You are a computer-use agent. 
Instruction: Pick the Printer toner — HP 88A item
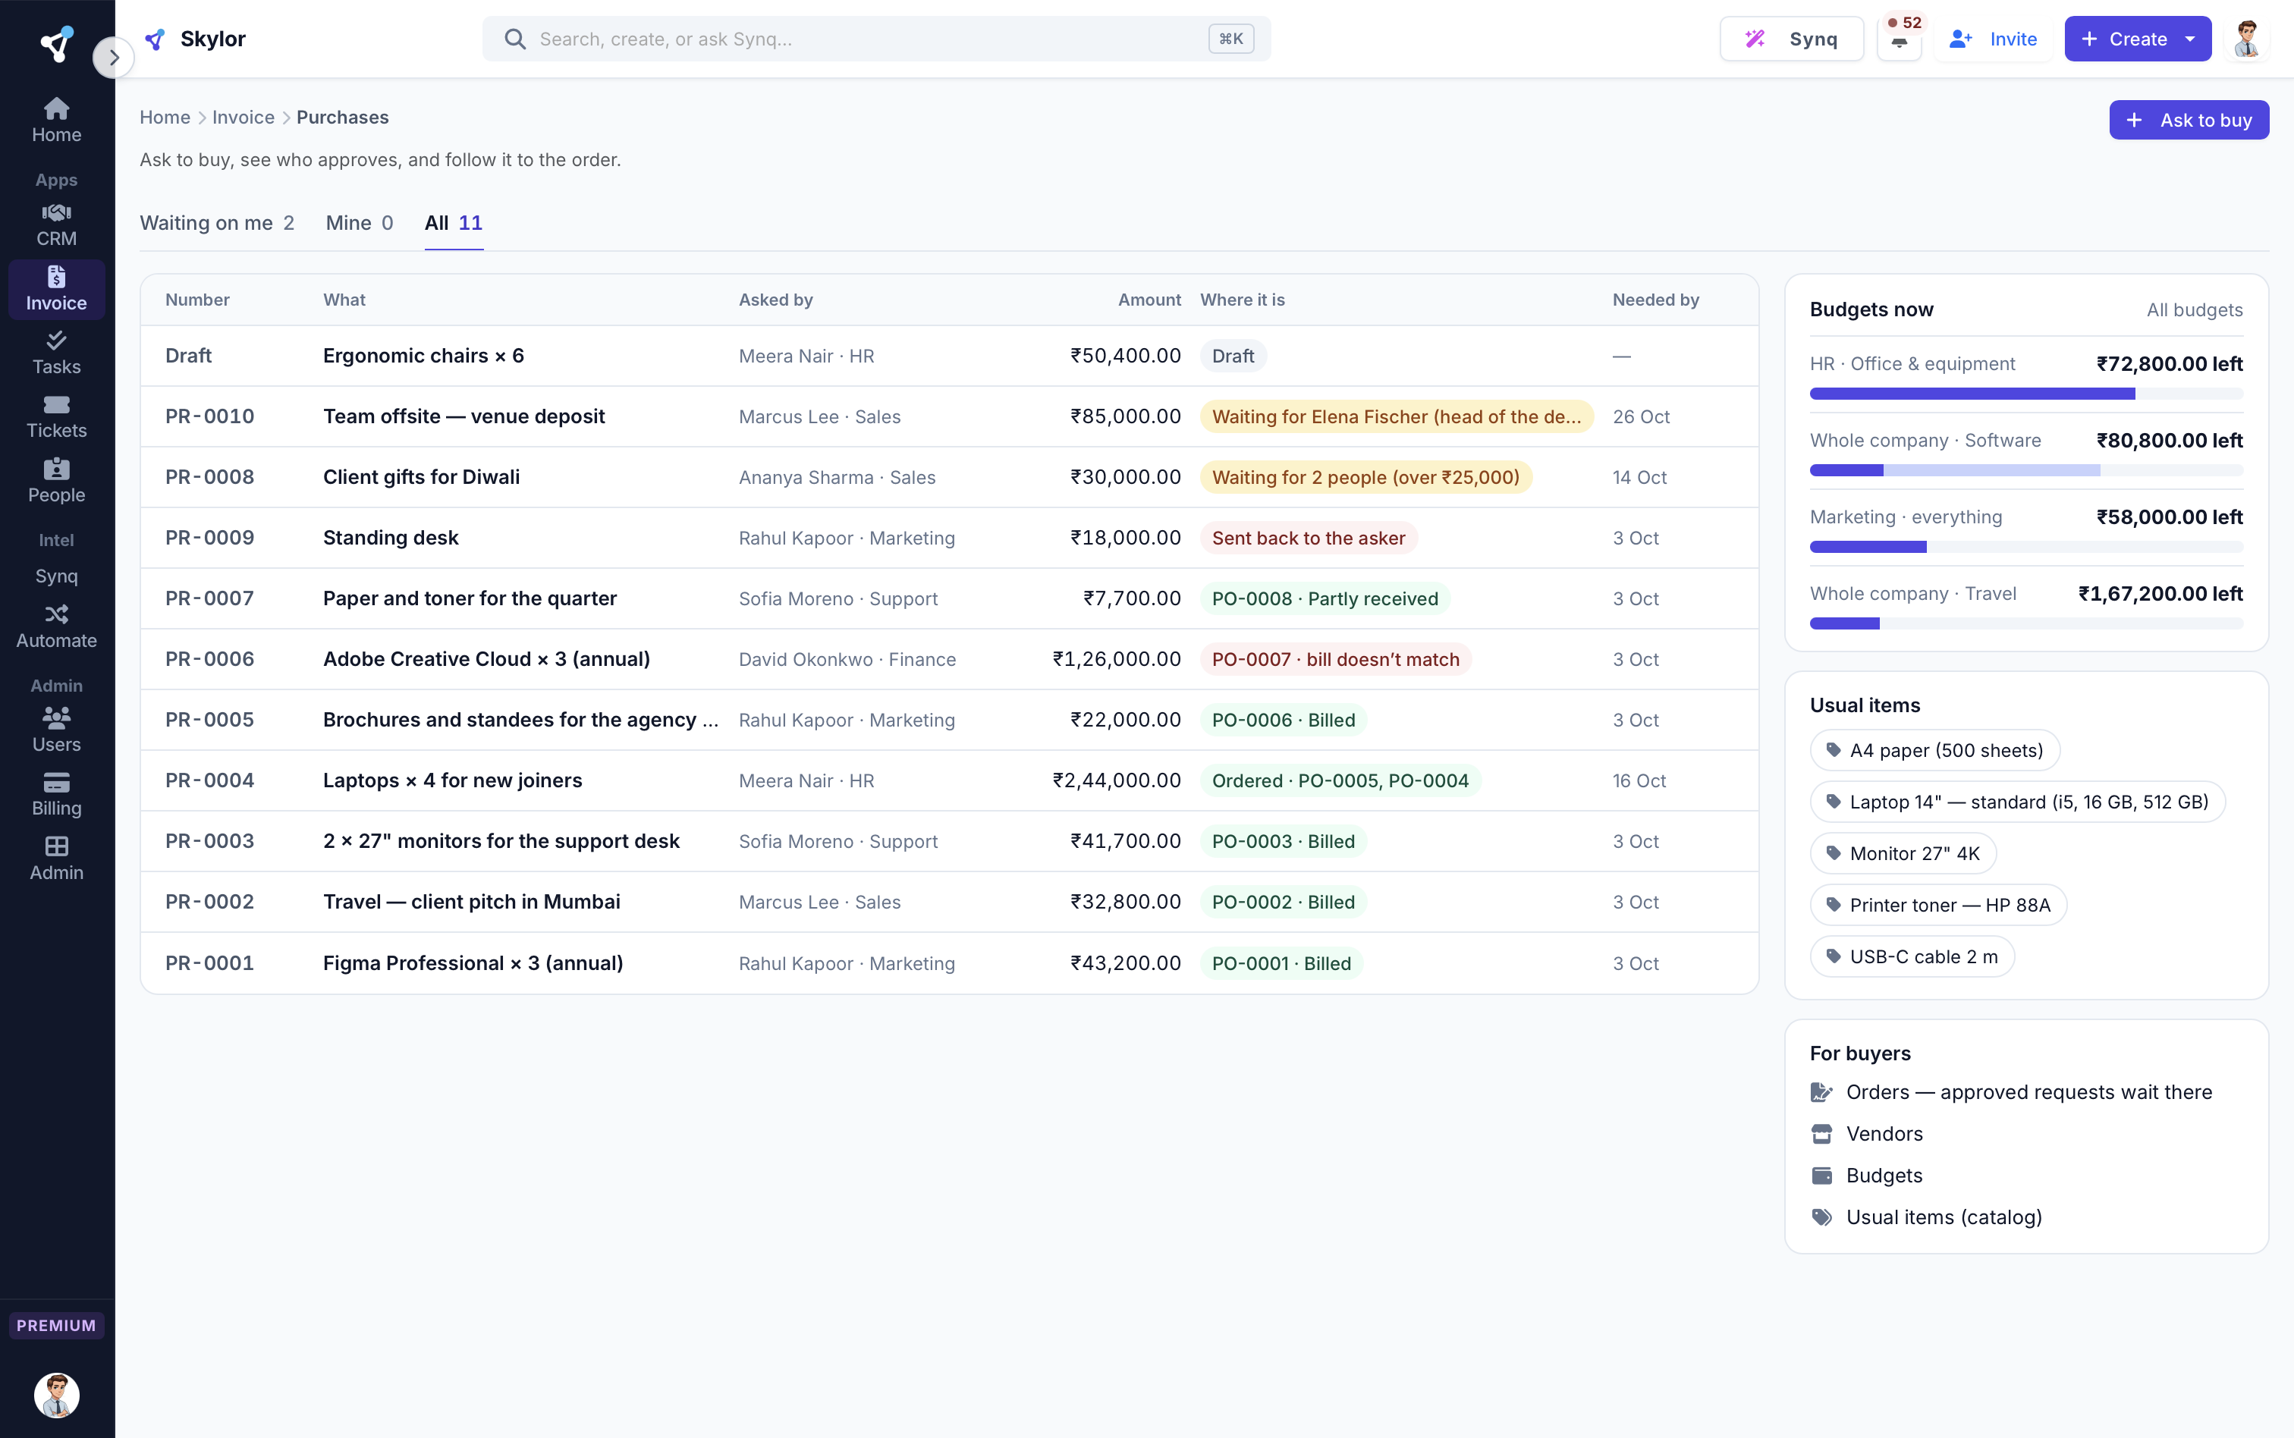click(x=1938, y=906)
